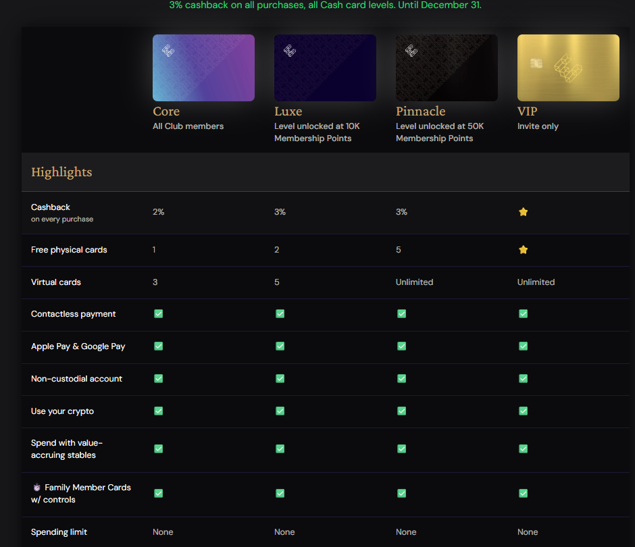This screenshot has height=547, width=635.
Task: Click Luxe's Family Member Cards checkmark
Action: point(280,493)
